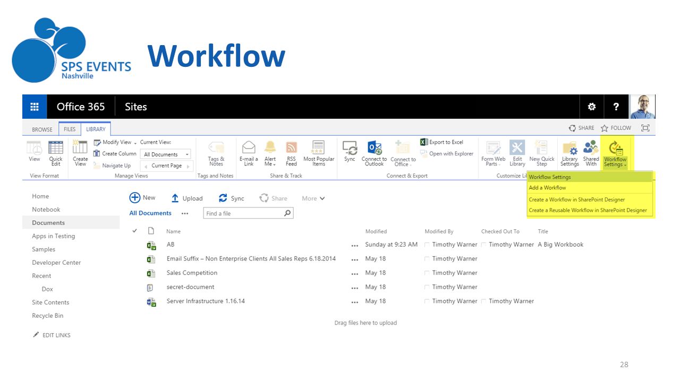Choose Add a Workflow menu entry
680x382 pixels.
[590, 188]
